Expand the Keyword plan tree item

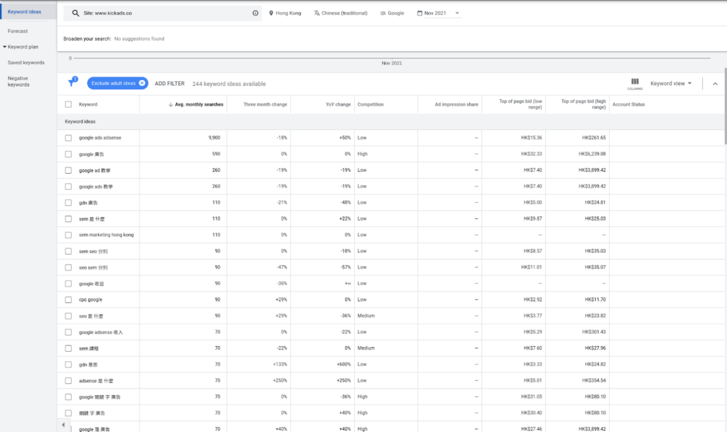click(5, 47)
